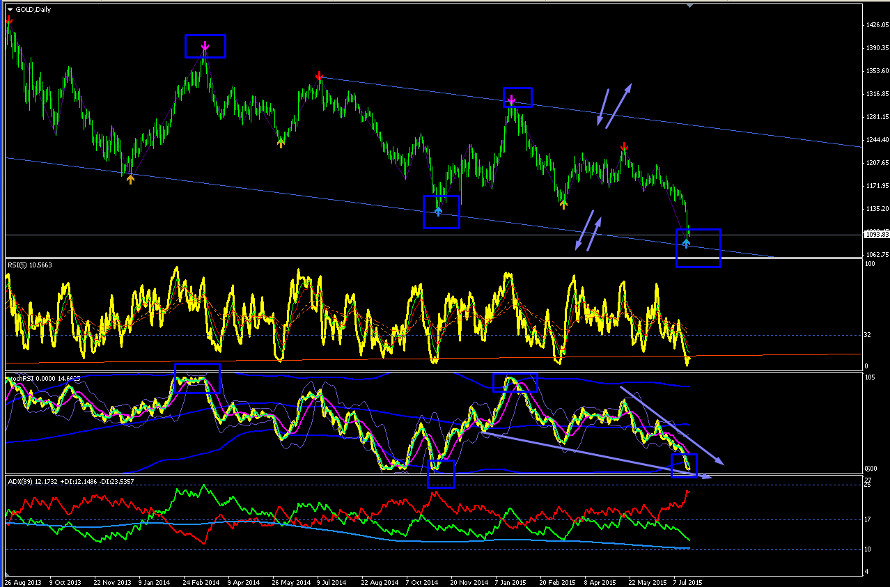890x587 pixels.
Task: Click the chart shift marker triangle
Action: (690, 6)
